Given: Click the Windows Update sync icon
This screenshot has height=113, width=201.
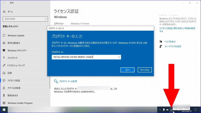Looking at the screenshot, I should [4, 35].
